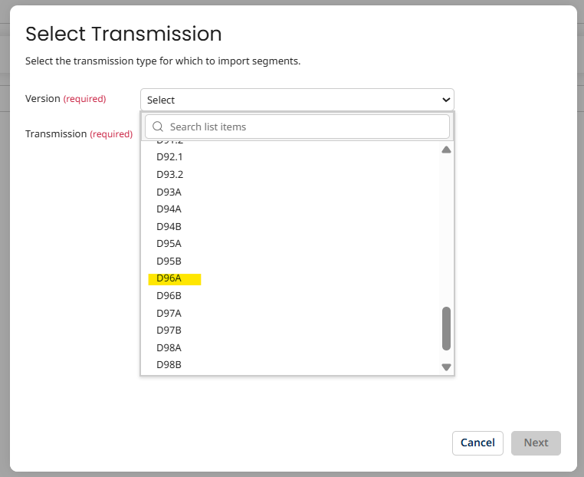Image resolution: width=584 pixels, height=477 pixels.
Task: Select D95B from the version list
Action: [169, 261]
